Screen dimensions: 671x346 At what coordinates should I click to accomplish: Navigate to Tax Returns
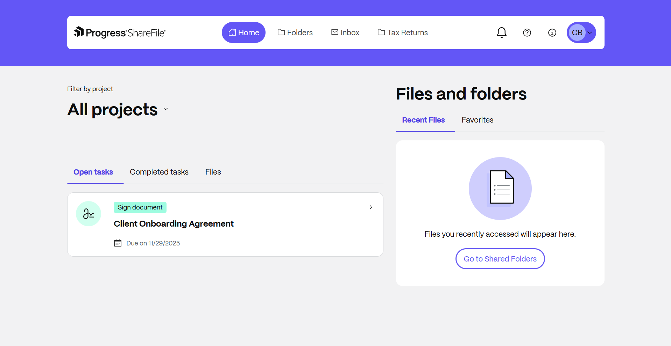pyautogui.click(x=402, y=32)
